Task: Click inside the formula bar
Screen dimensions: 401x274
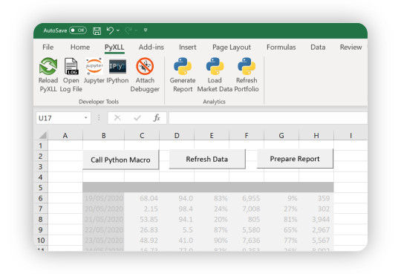Action: pos(268,117)
